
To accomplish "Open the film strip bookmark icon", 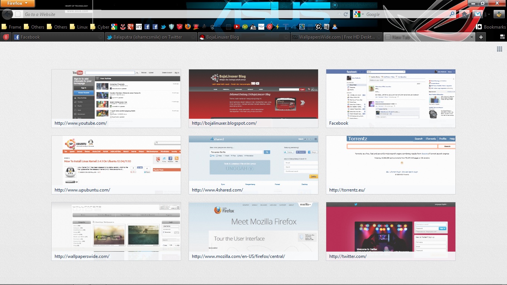I will [327, 27].
